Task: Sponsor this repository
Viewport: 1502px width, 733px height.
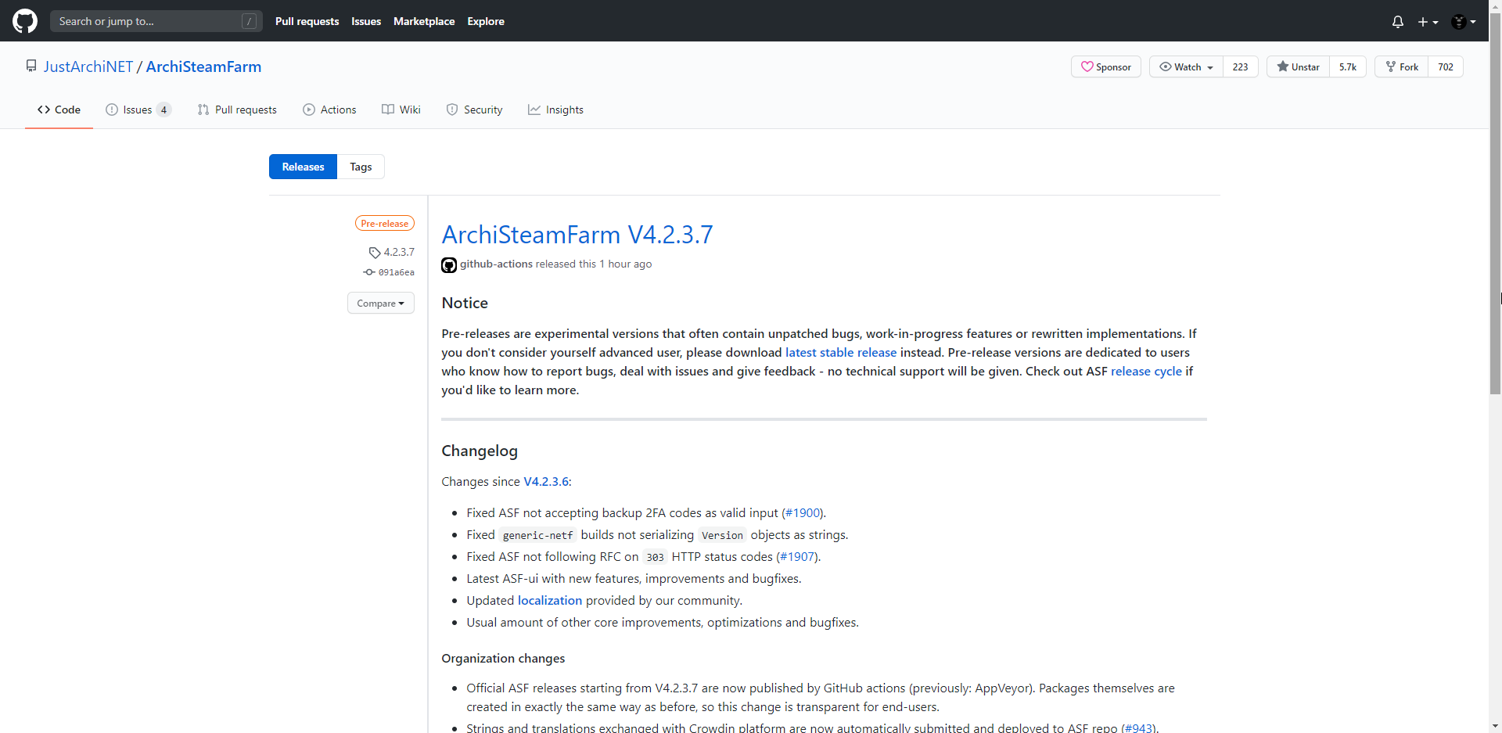Action: pyautogui.click(x=1106, y=66)
